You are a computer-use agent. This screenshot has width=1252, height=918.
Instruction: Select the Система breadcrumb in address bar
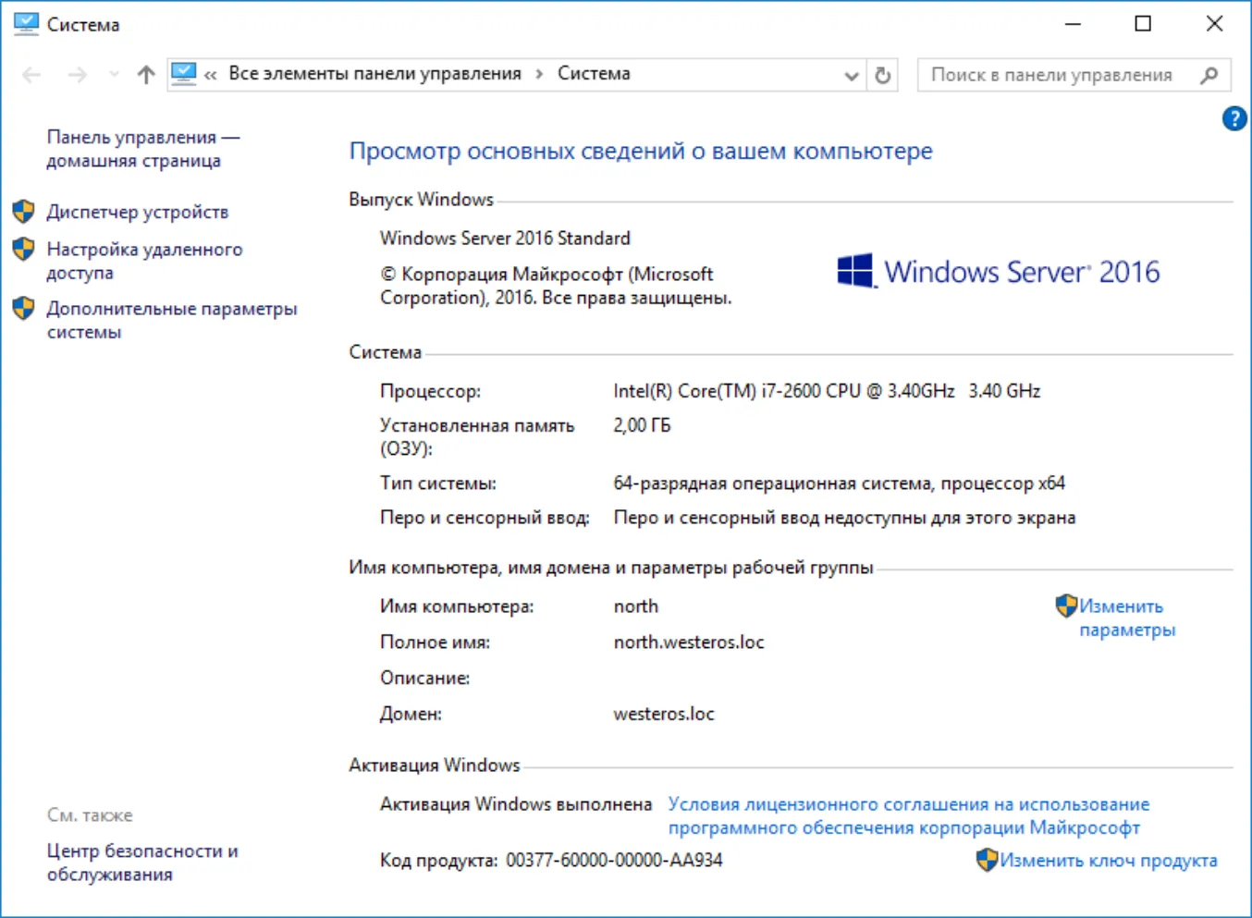coord(594,74)
